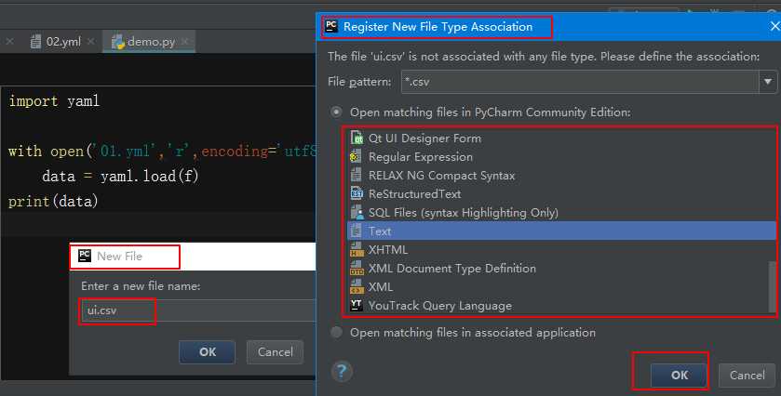The height and width of the screenshot is (396, 781).
Task: Switch to the 02.yml editor tab
Action: [62, 42]
